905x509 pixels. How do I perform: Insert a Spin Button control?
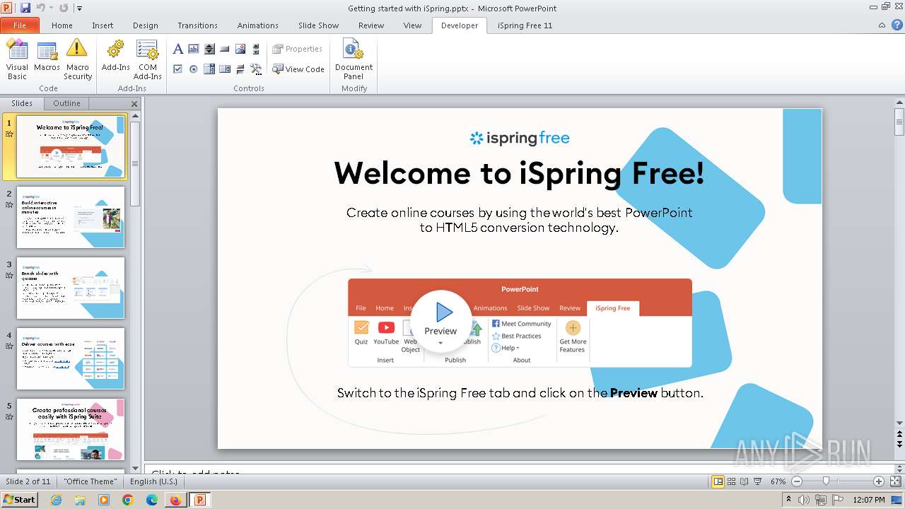coord(209,49)
